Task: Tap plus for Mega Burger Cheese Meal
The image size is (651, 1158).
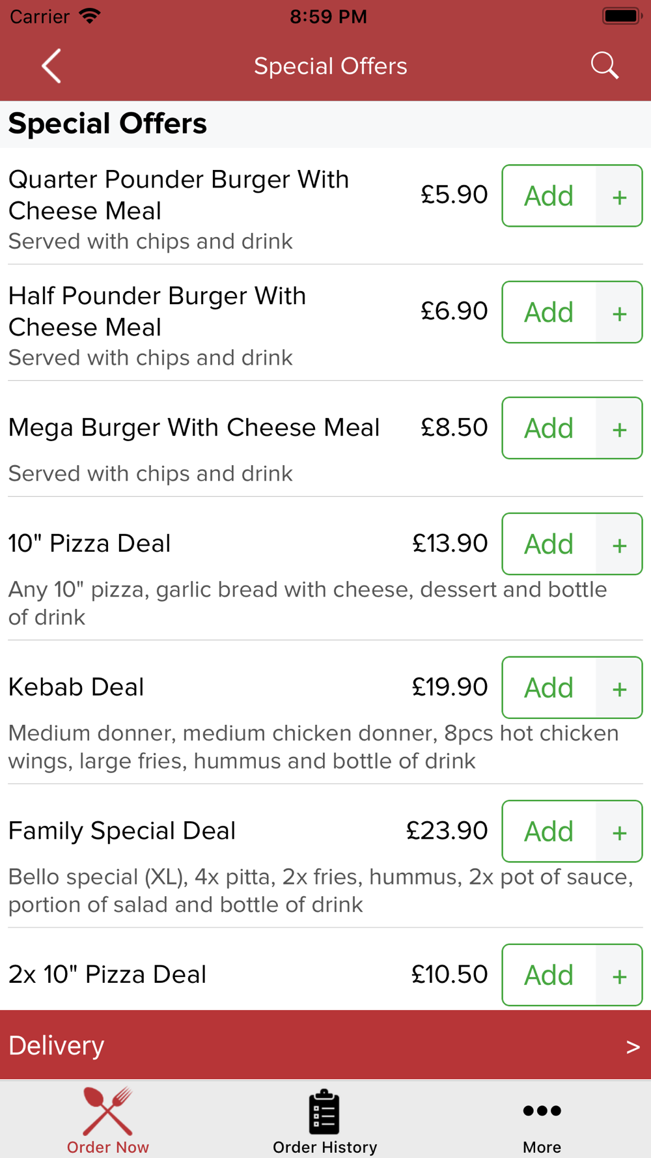Action: 619,429
